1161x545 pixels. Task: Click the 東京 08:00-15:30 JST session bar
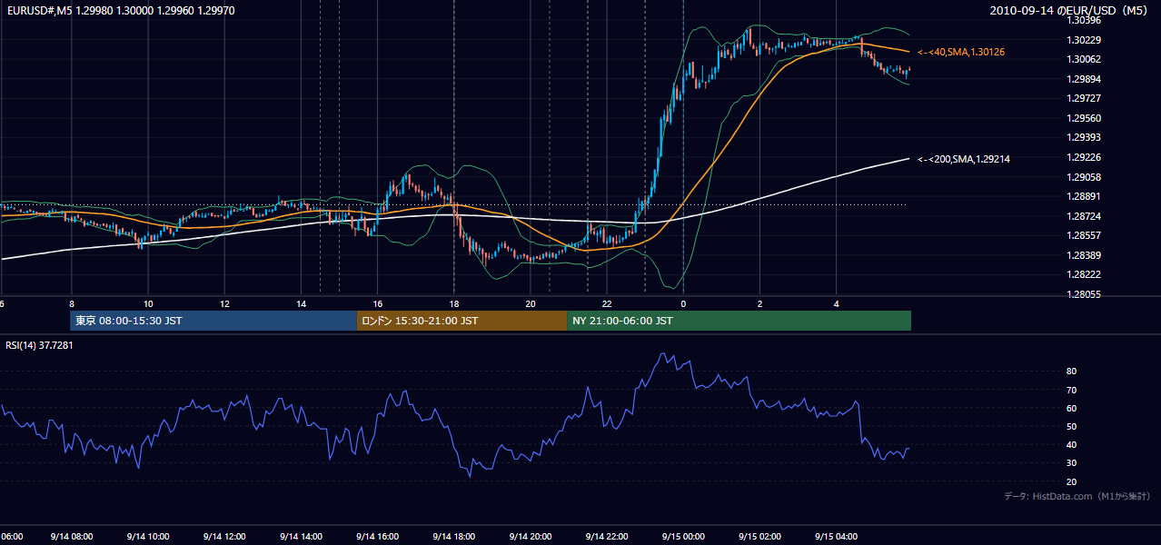click(x=213, y=321)
